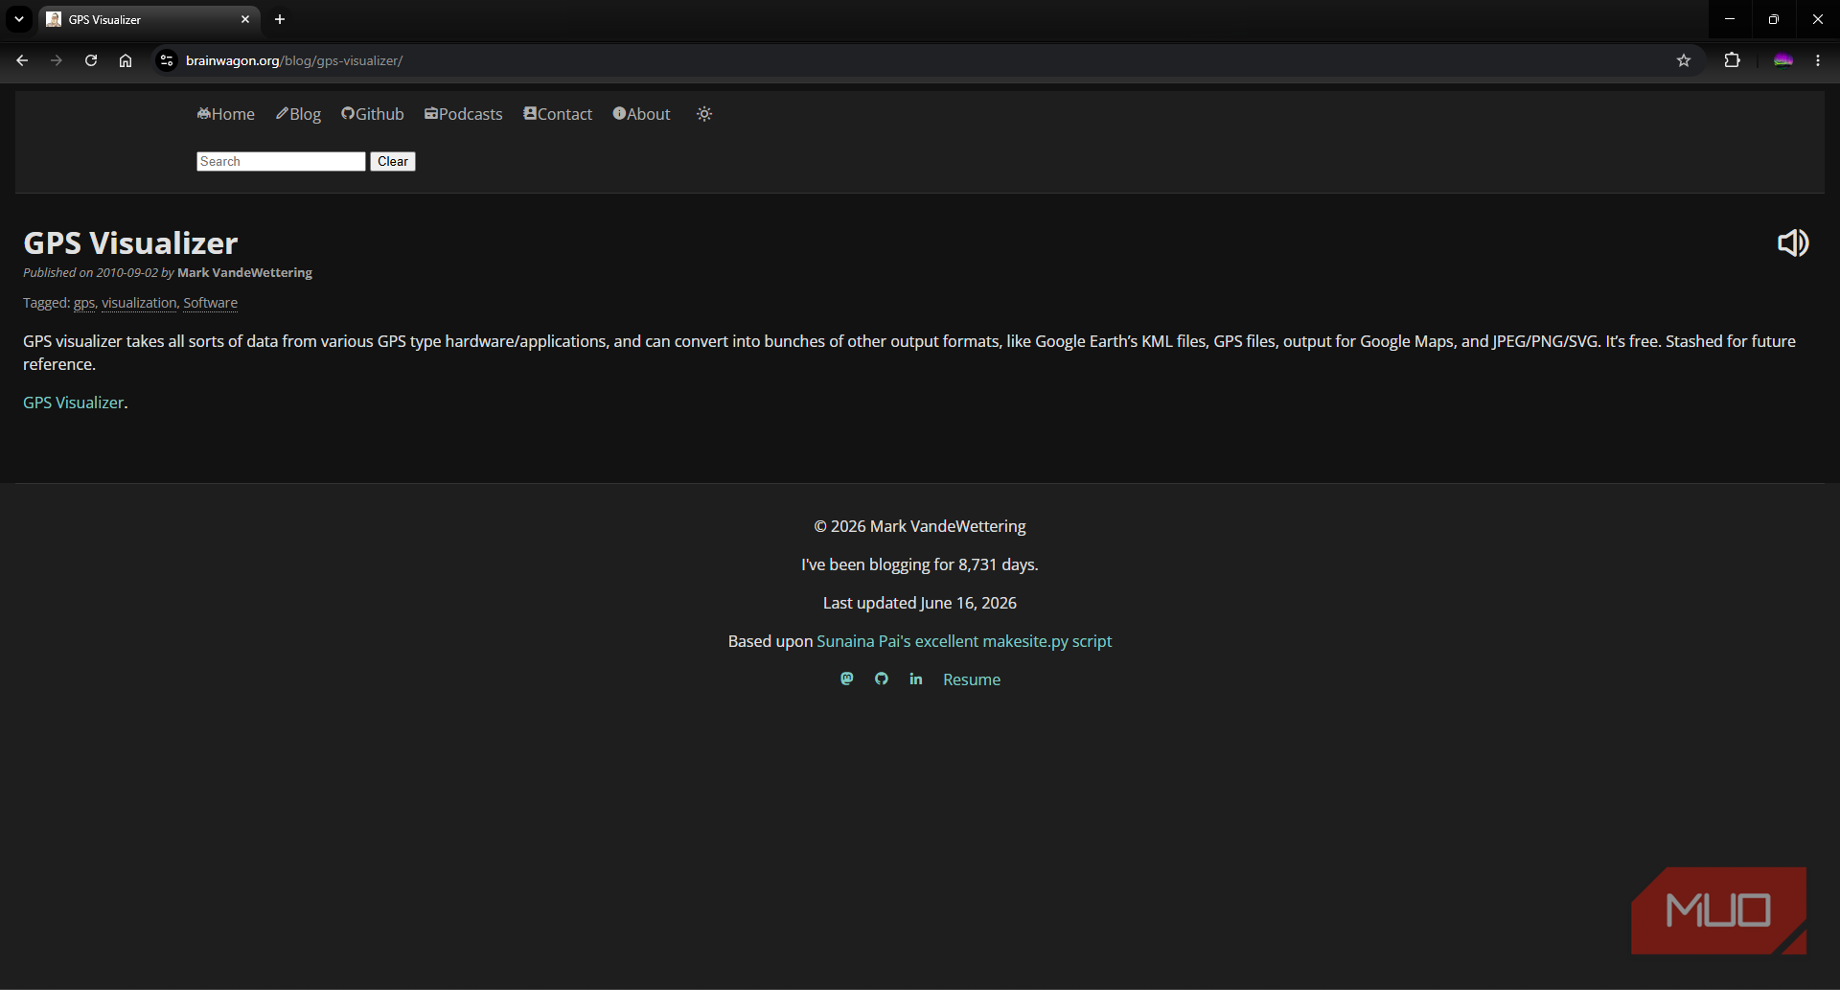This screenshot has height=990, width=1840.
Task: Click the speaker audio icon beside title
Action: 1793,243
